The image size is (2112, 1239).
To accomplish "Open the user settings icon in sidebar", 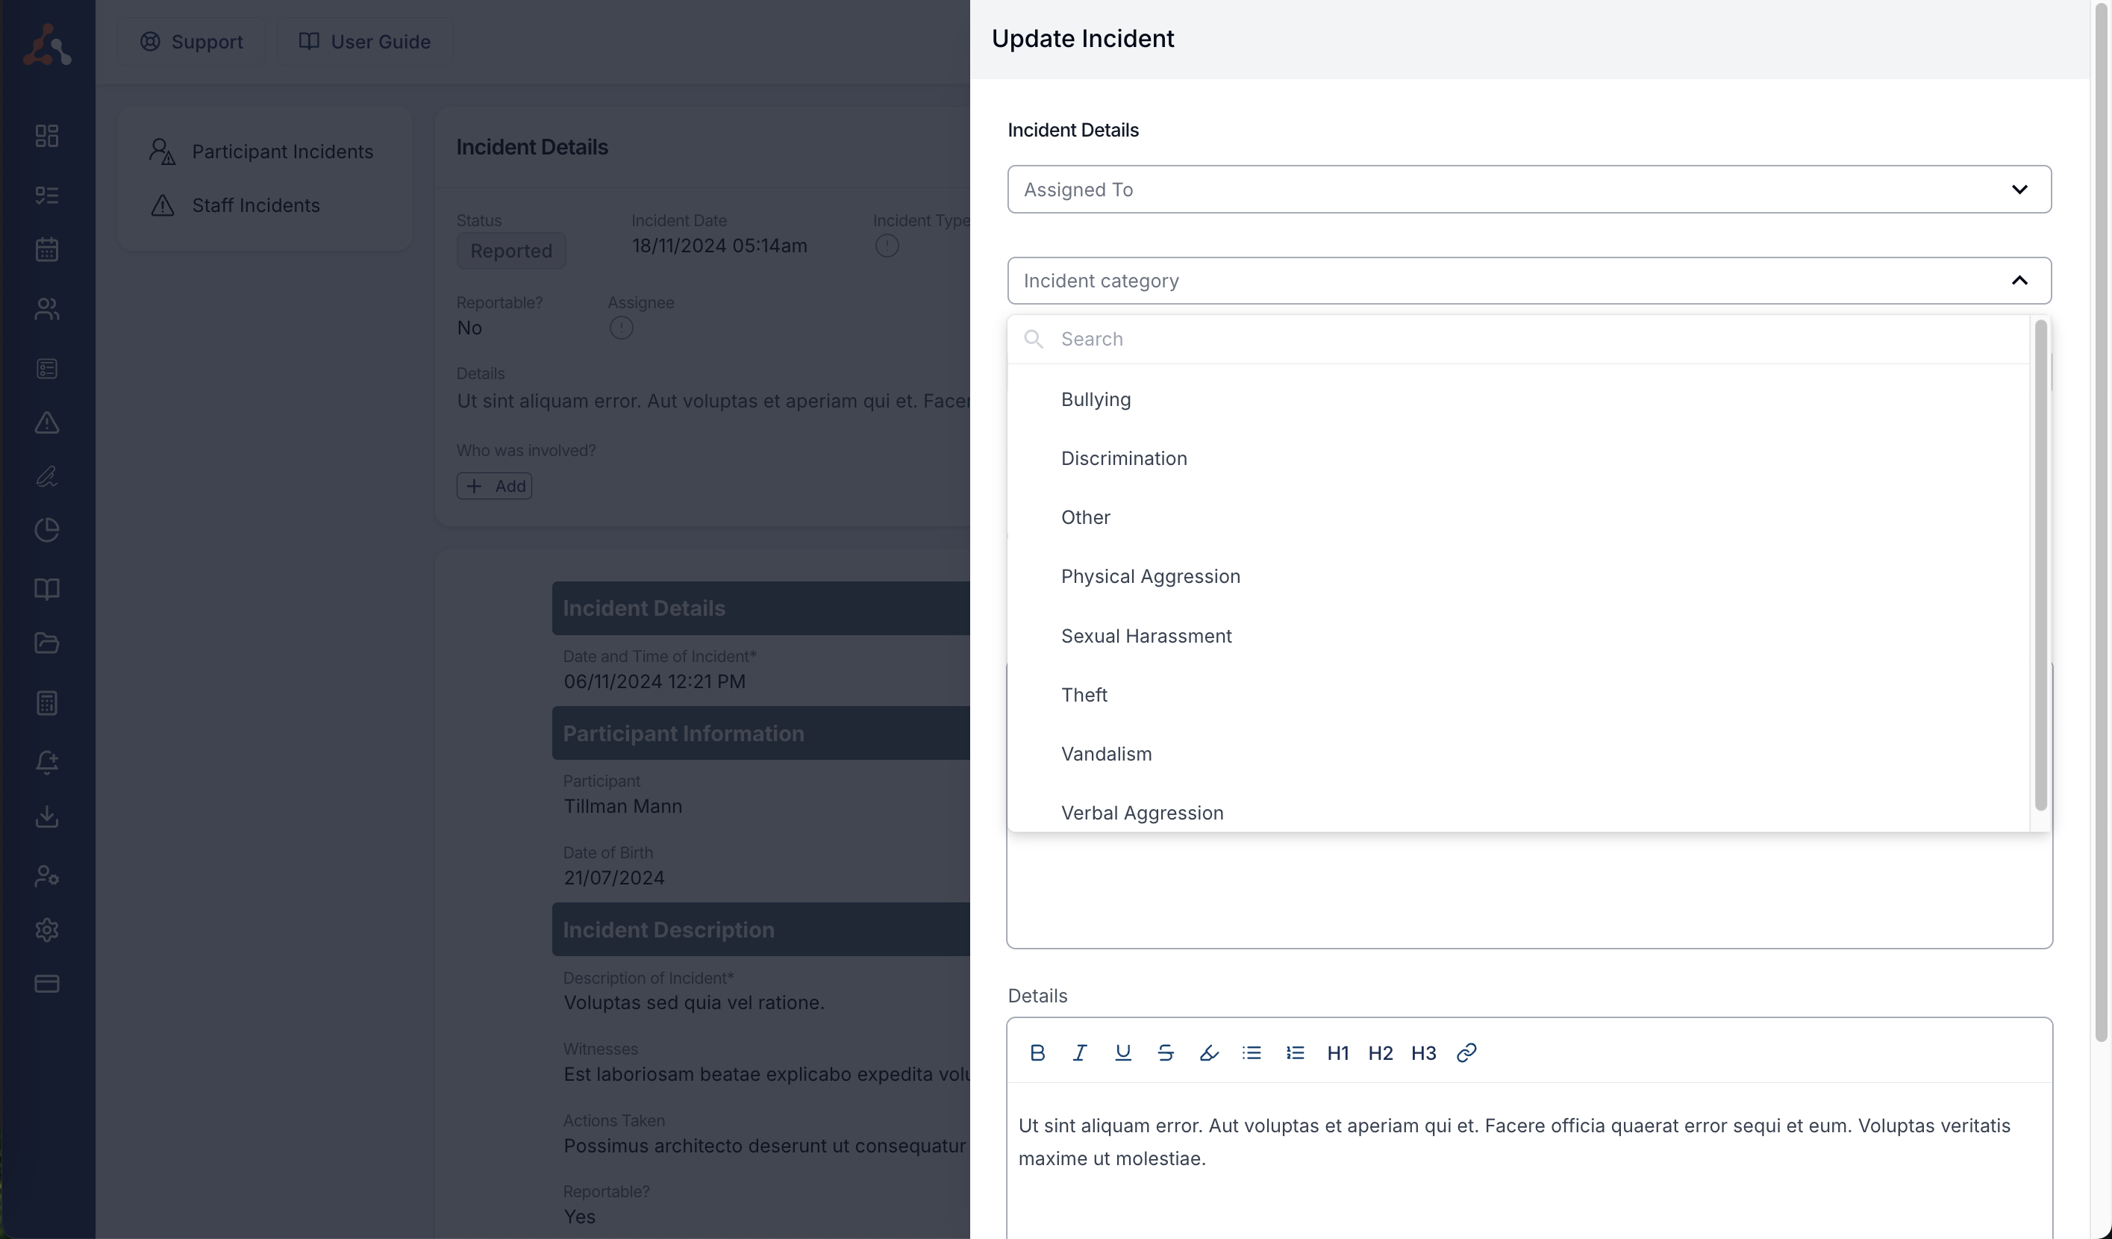I will pyautogui.click(x=47, y=876).
